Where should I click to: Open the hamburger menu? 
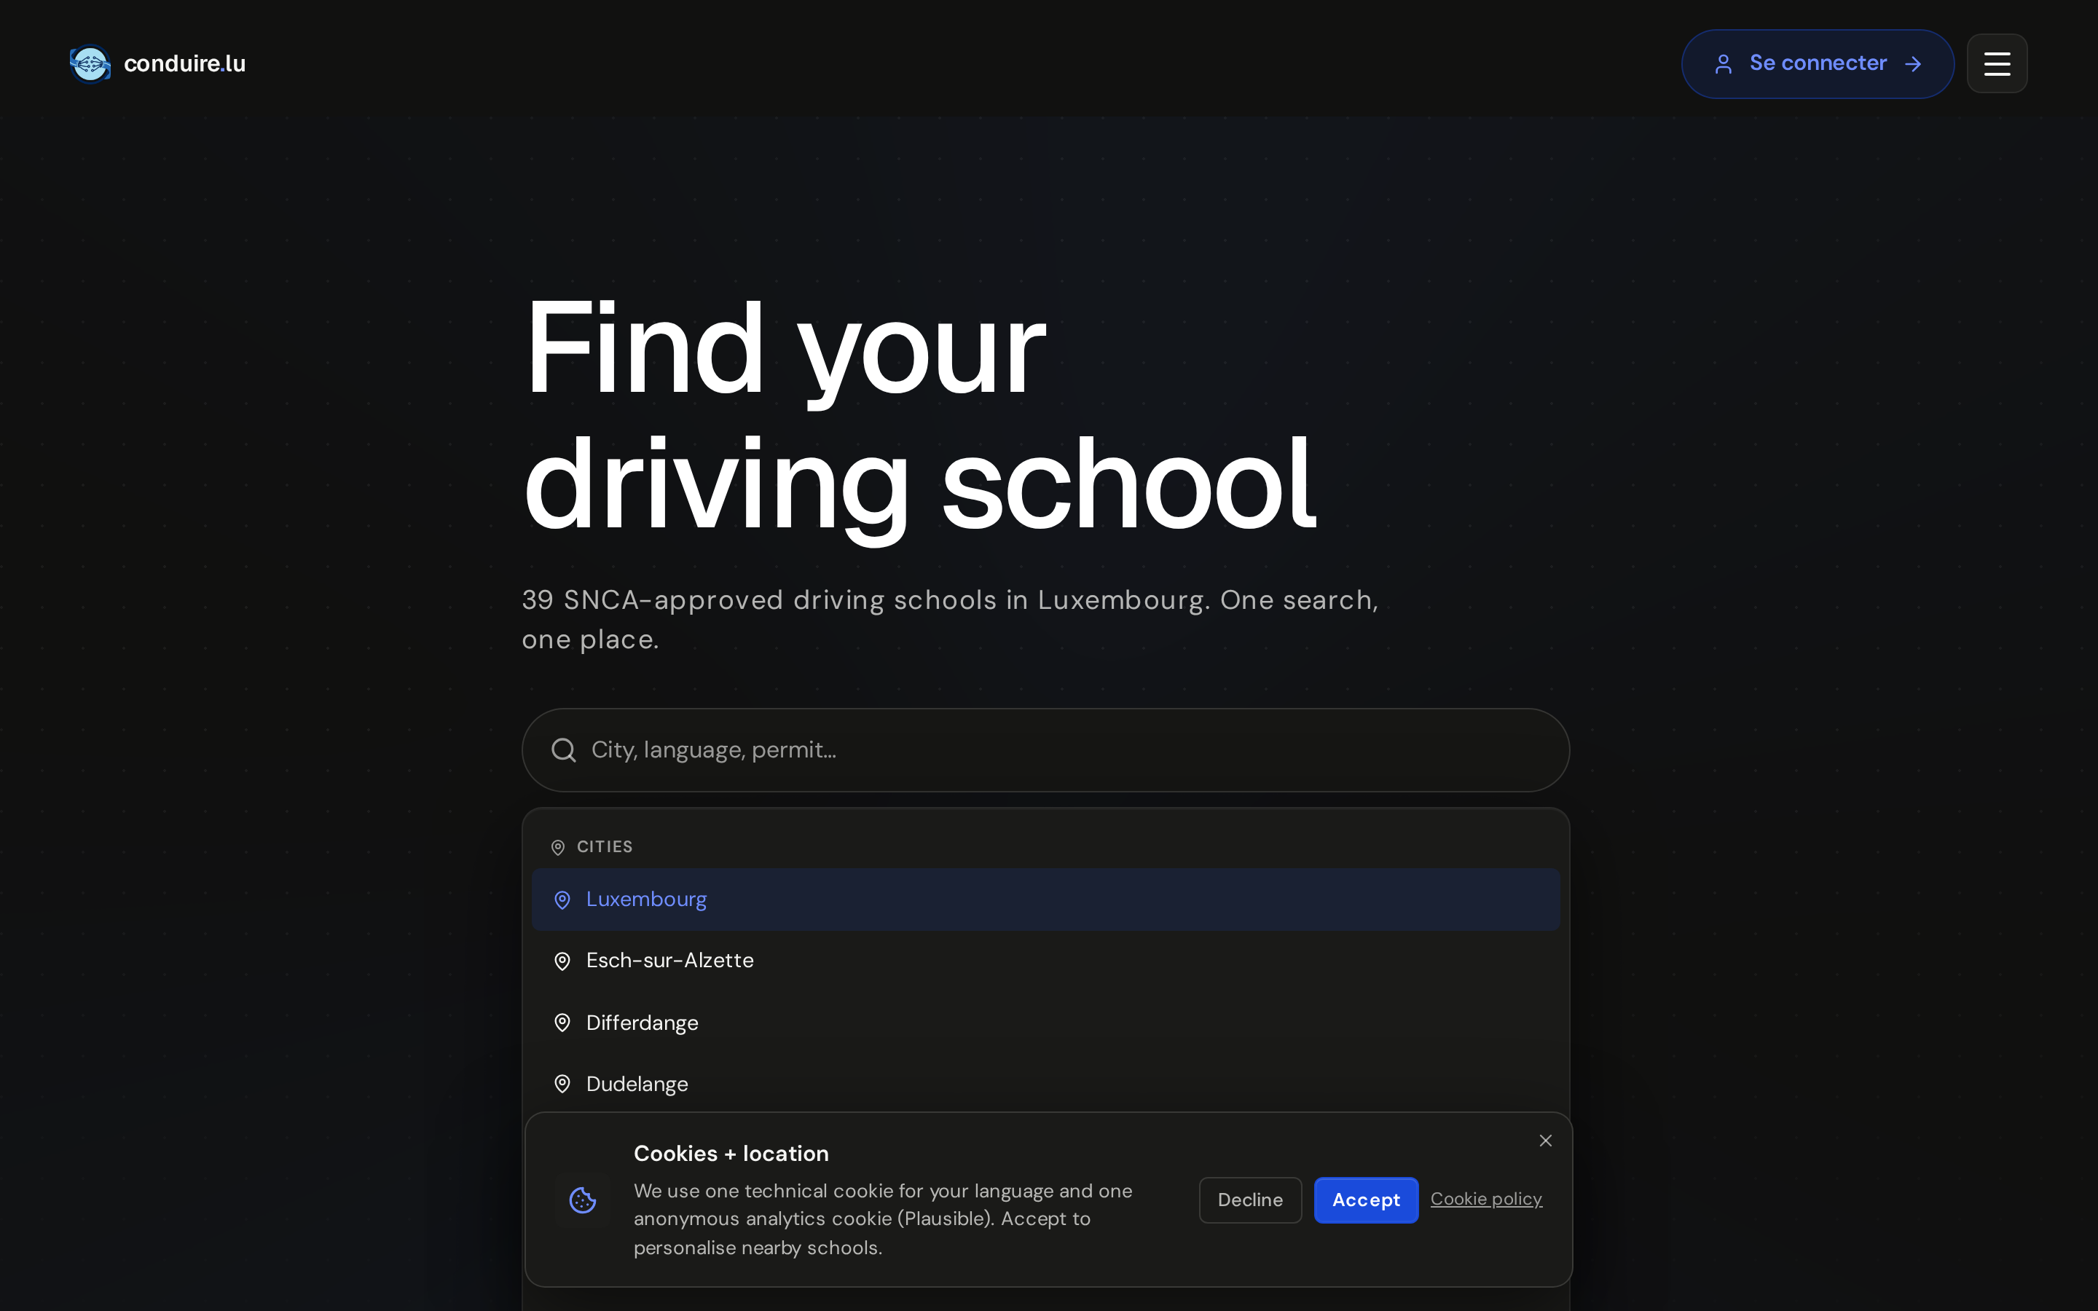click(x=1997, y=63)
